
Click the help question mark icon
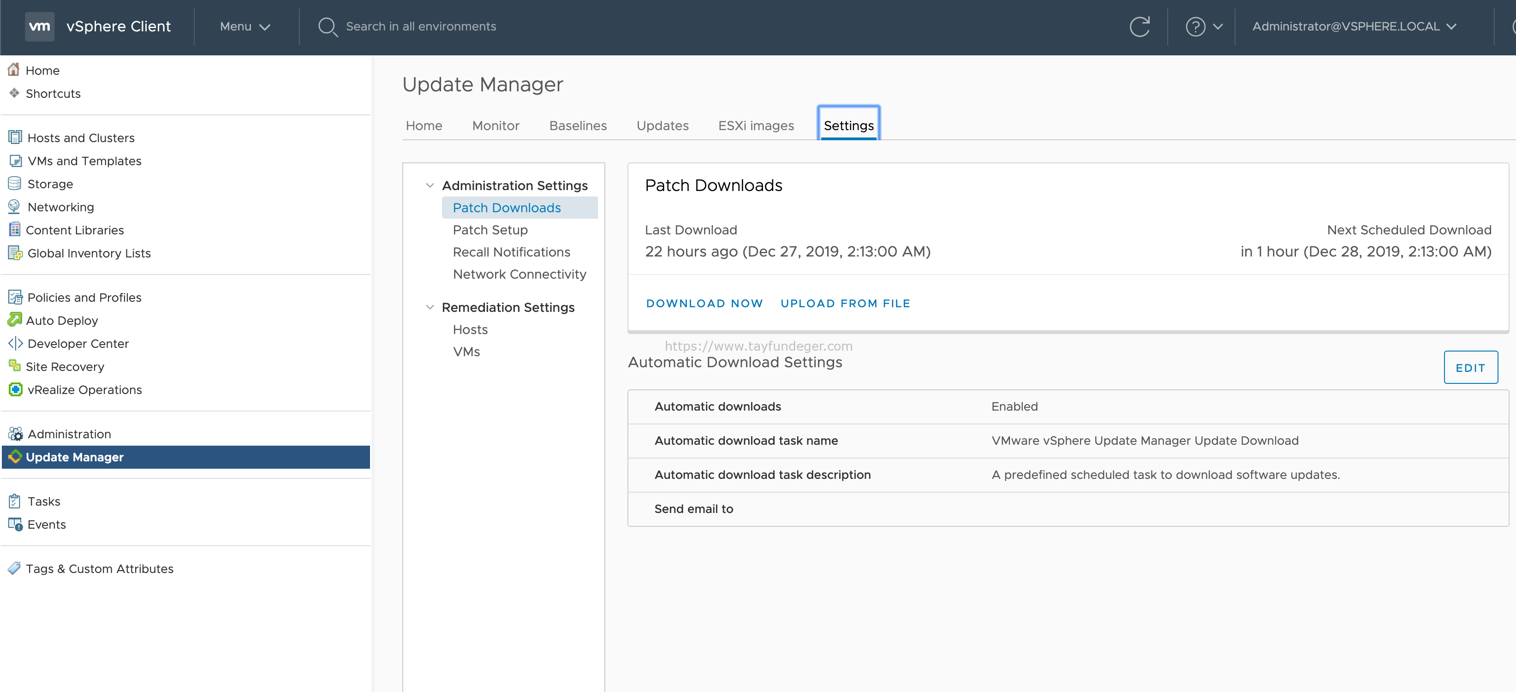tap(1195, 26)
